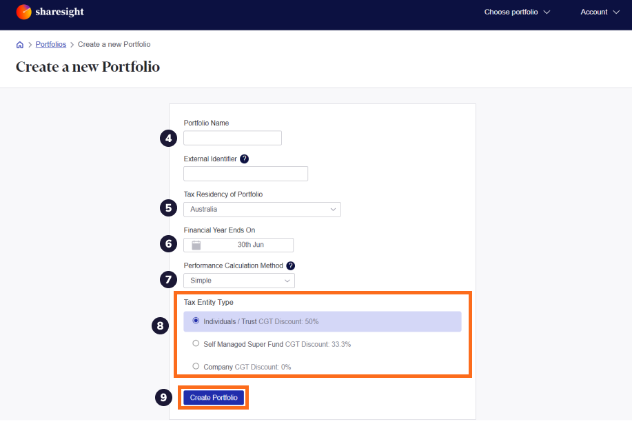Open the Tax Residency of Portfolio dropdown

(262, 209)
